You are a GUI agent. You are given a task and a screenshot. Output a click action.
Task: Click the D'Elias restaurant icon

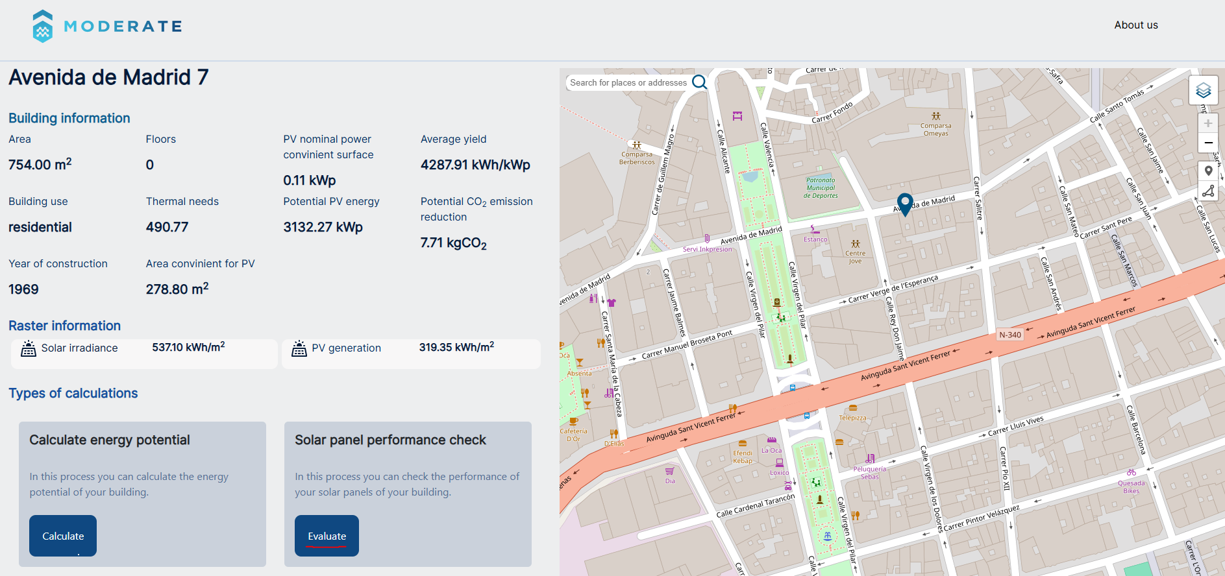click(613, 434)
